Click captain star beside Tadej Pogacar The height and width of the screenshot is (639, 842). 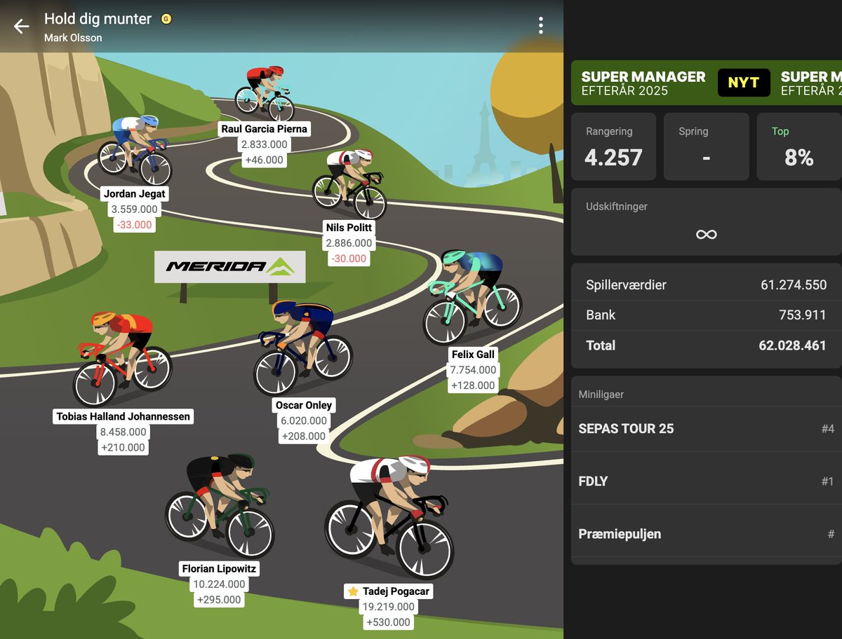353,591
